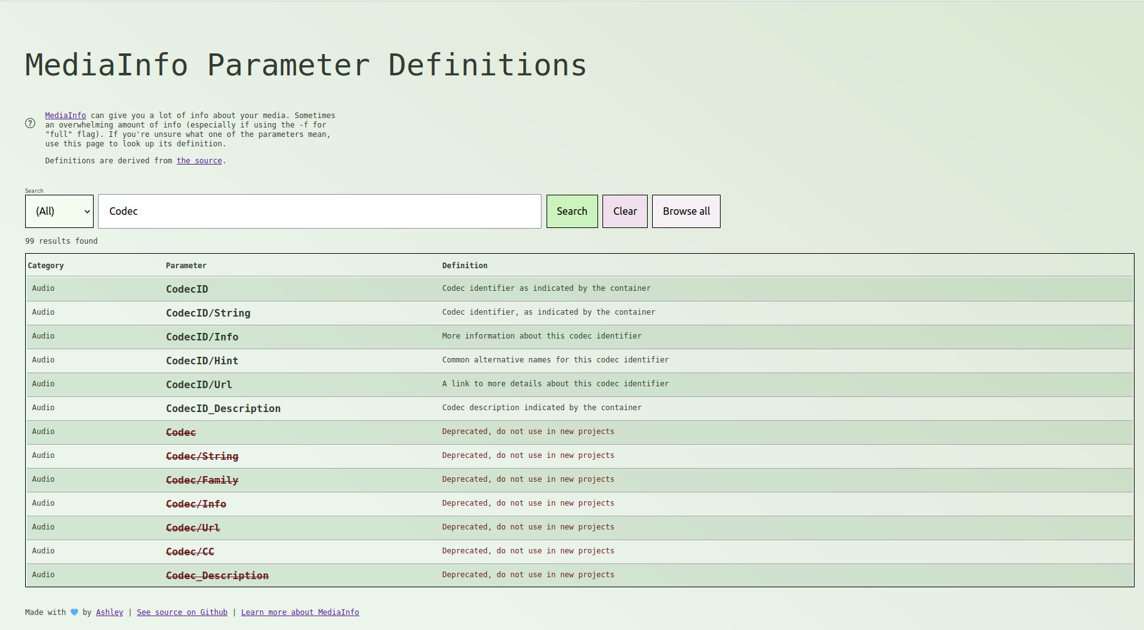
Task: Click the MediaInfo Parameter Definitions heading
Action: (x=306, y=65)
